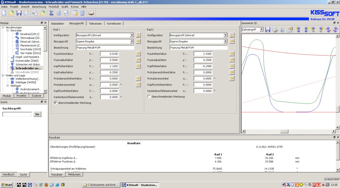Click Rad 1 Bezeichnung text field

coord(105,48)
